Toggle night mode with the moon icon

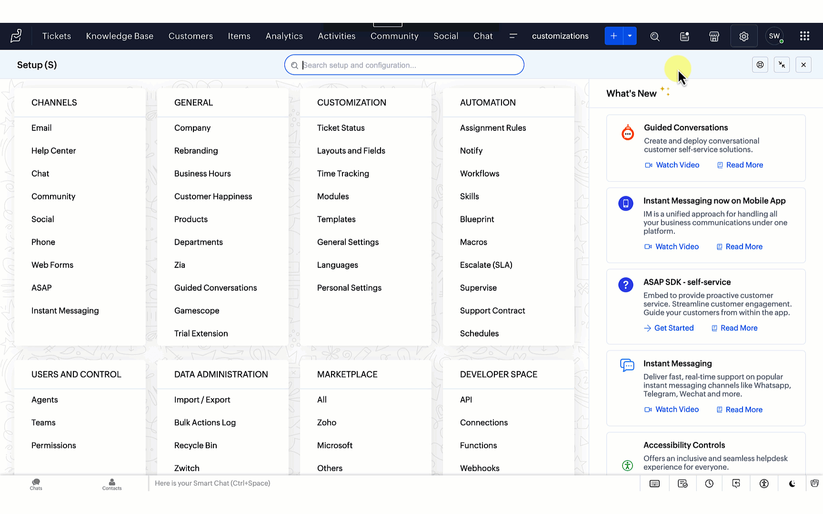point(792,484)
